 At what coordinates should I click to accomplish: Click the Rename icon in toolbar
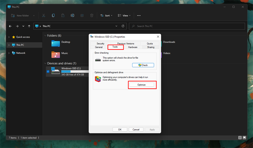[72, 15]
